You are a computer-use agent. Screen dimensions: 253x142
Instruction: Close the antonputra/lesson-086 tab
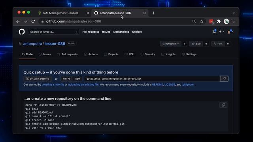tap(144, 13)
